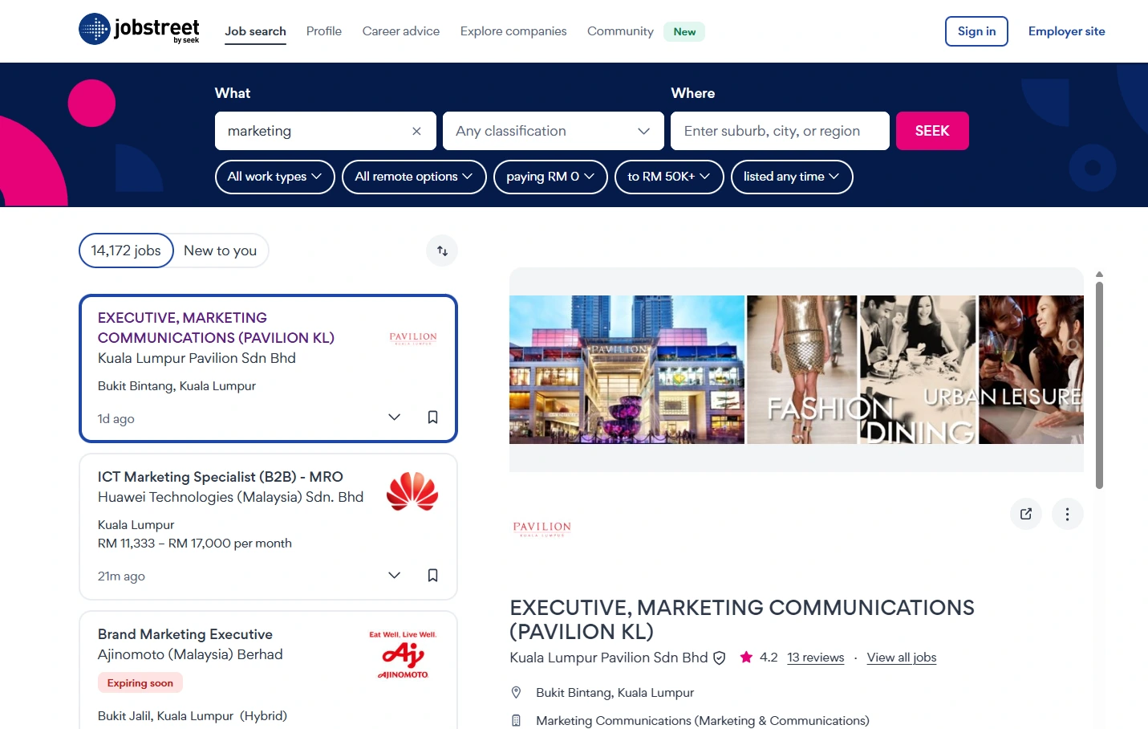This screenshot has width=1148, height=729.
Task: Click Ajinomoto (Malaysia) Berhad company name
Action: [x=190, y=654]
